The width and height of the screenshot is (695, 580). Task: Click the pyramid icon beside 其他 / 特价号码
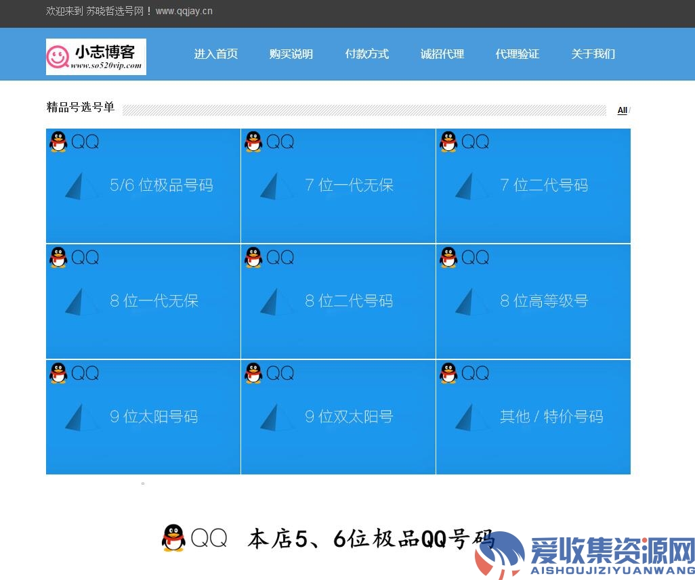pyautogui.click(x=471, y=417)
